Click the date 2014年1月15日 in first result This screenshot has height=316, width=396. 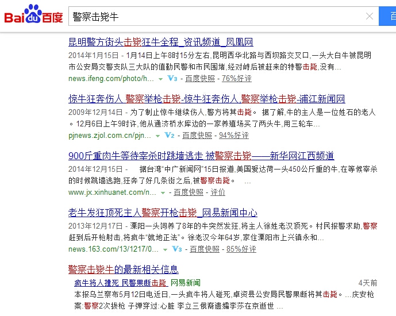point(94,55)
